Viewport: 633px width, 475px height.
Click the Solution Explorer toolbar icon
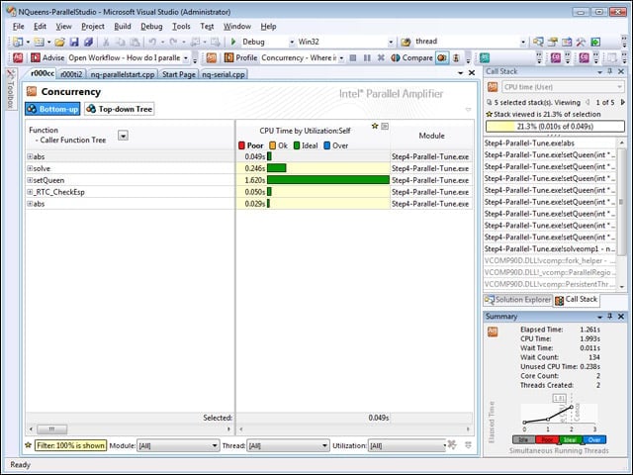[538, 42]
